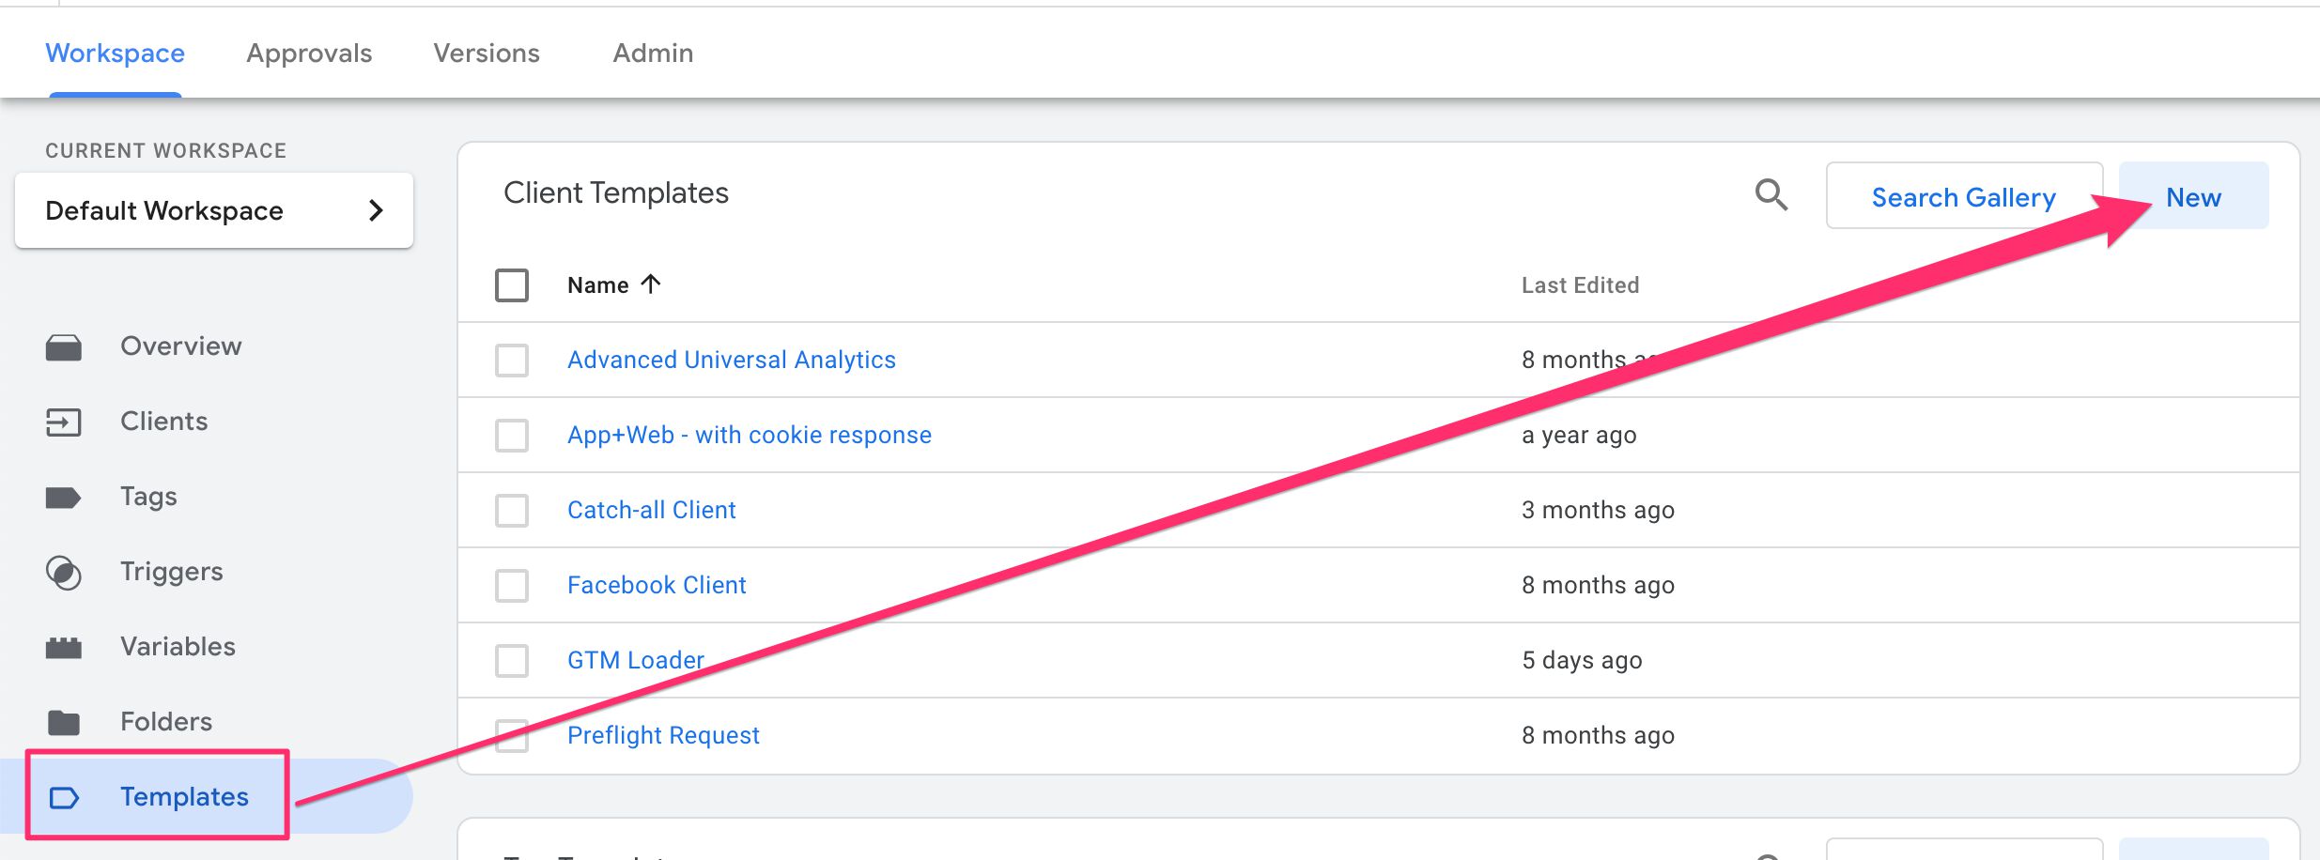
Task: Check the Advanced Universal Analytics row box
Action: 512,361
